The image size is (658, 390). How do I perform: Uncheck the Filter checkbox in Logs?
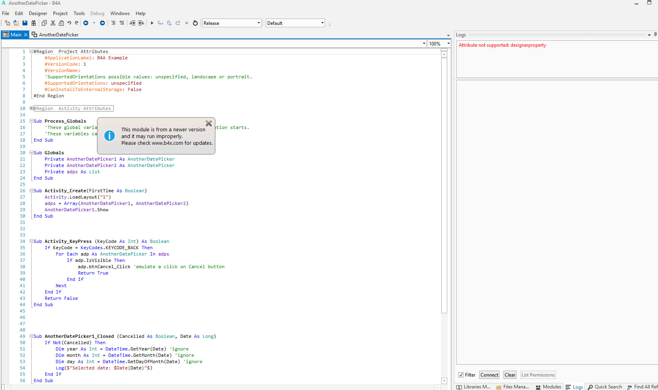461,375
